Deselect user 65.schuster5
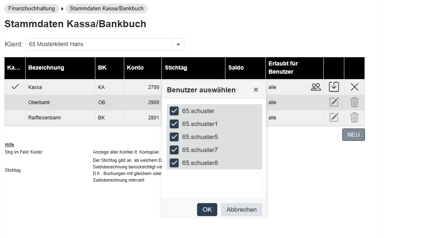Screen dimensions: 424x238 [174, 137]
